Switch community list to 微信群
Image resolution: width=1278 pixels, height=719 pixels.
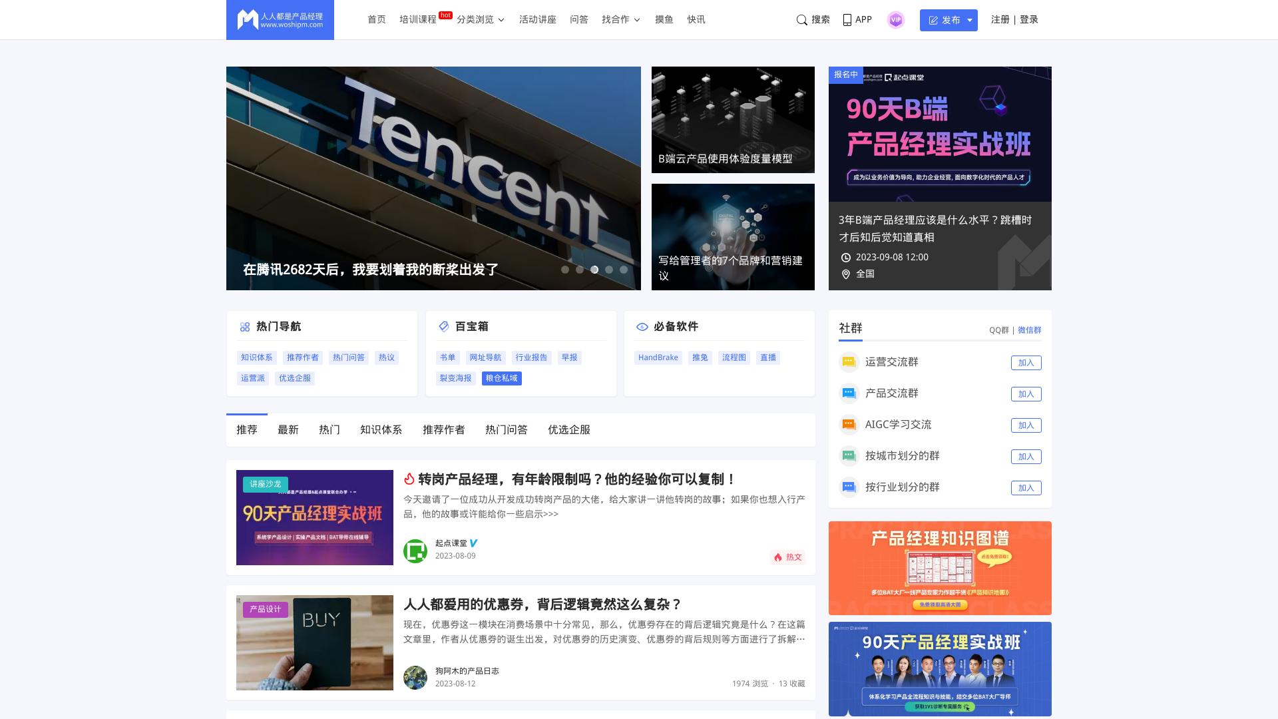pos(1030,330)
